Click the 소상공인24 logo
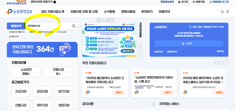This screenshot has height=111, width=235. pos(19,12)
